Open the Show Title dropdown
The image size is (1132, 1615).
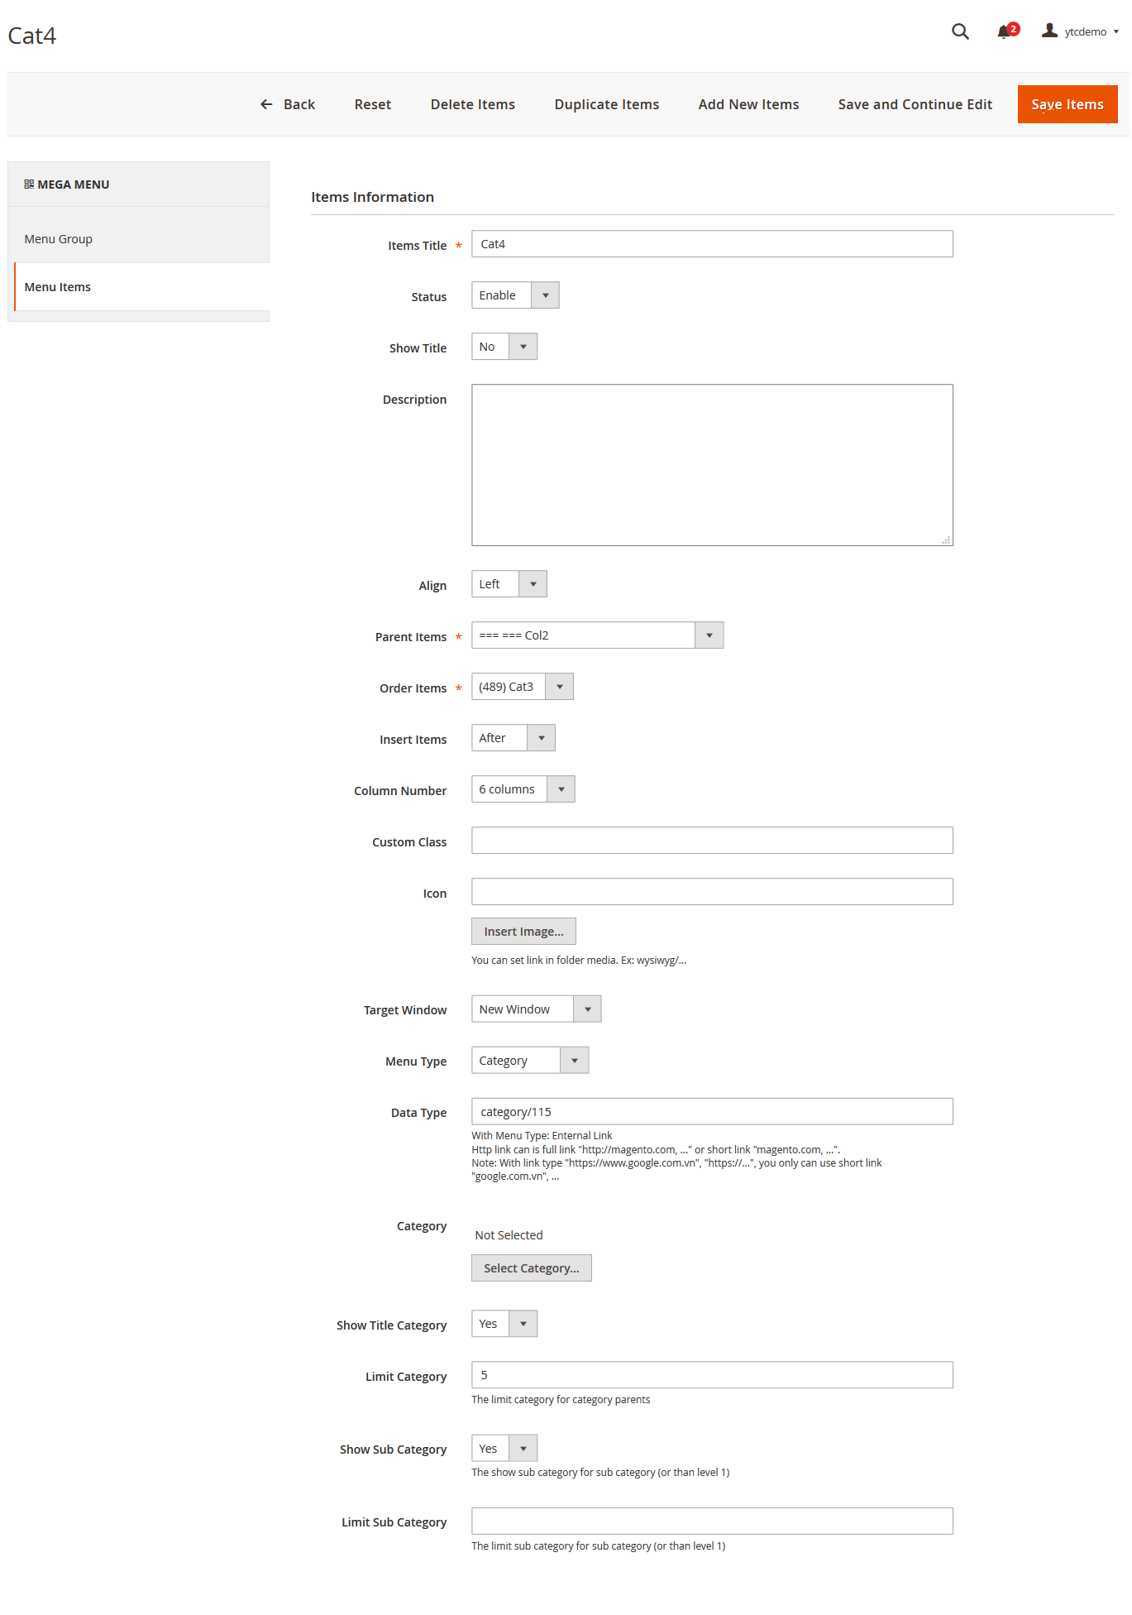(x=504, y=347)
